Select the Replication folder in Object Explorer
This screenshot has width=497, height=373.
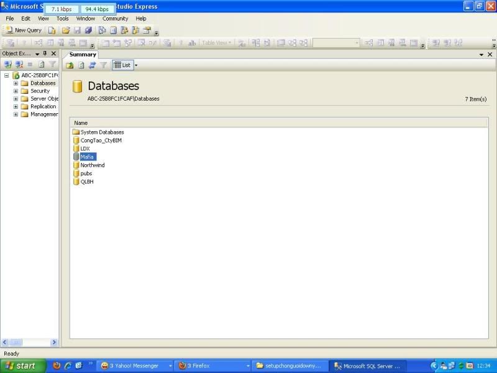coord(39,106)
